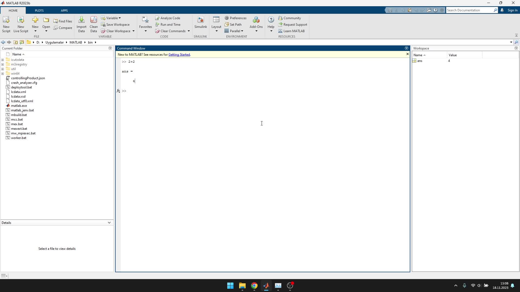This screenshot has width=520, height=292.
Task: Collapse the Details panel
Action: pos(109,223)
